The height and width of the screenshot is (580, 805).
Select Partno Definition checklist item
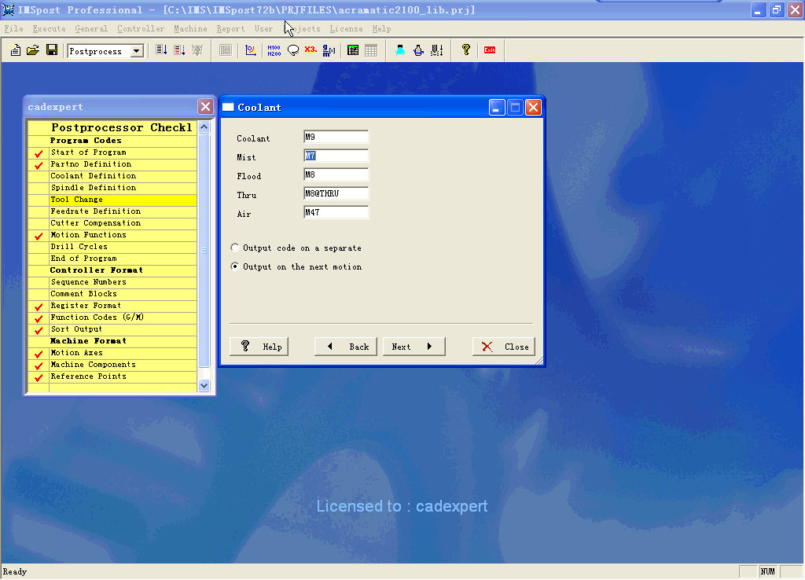(123, 164)
